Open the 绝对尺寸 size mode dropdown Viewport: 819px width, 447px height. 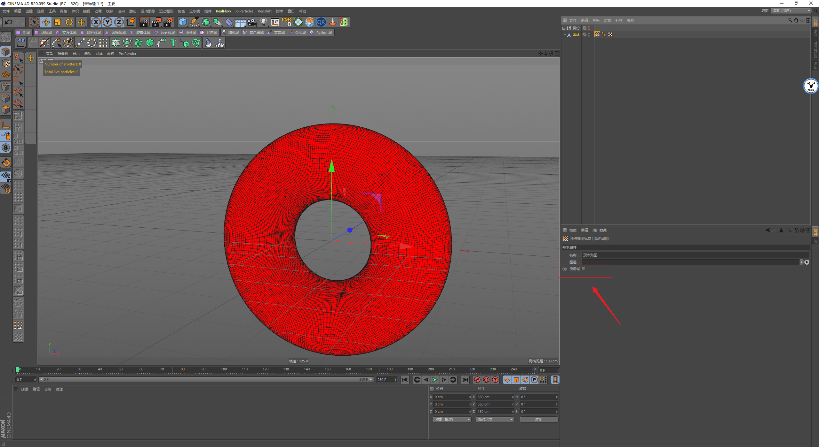[495, 420]
